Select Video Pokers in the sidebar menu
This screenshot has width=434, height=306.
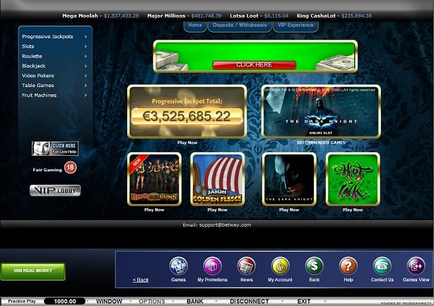click(x=38, y=76)
